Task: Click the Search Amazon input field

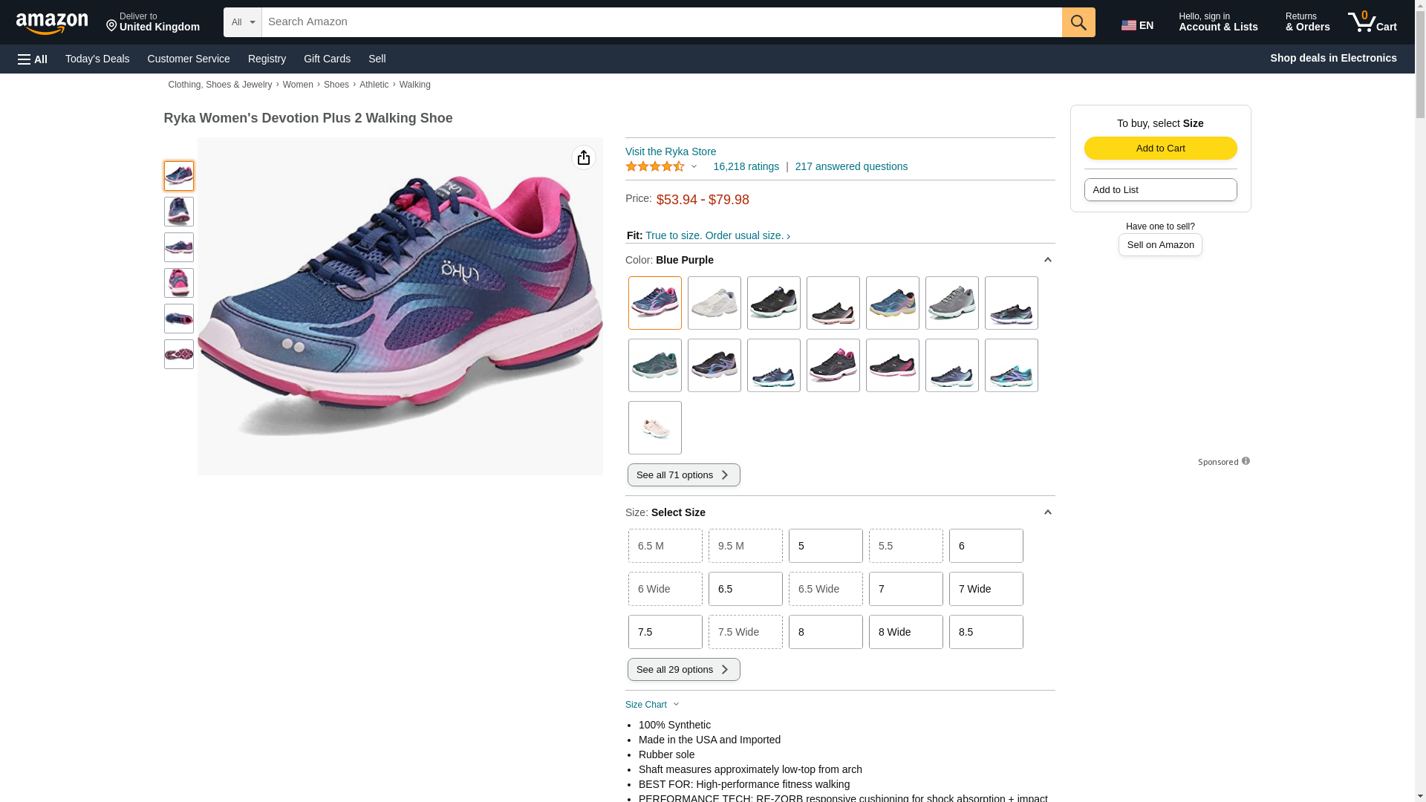Action: click(662, 22)
